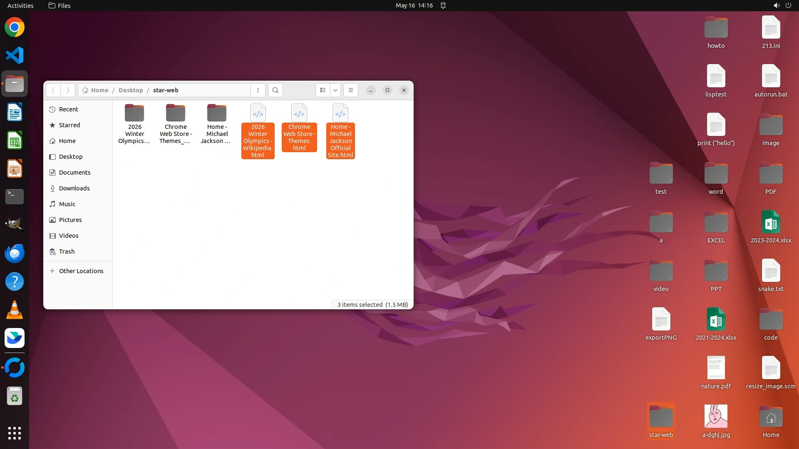Open Activities overview

point(20,5)
